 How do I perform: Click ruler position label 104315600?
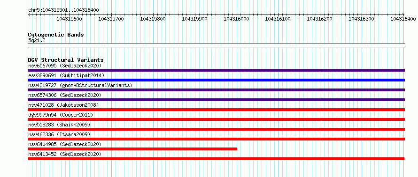coord(70,19)
